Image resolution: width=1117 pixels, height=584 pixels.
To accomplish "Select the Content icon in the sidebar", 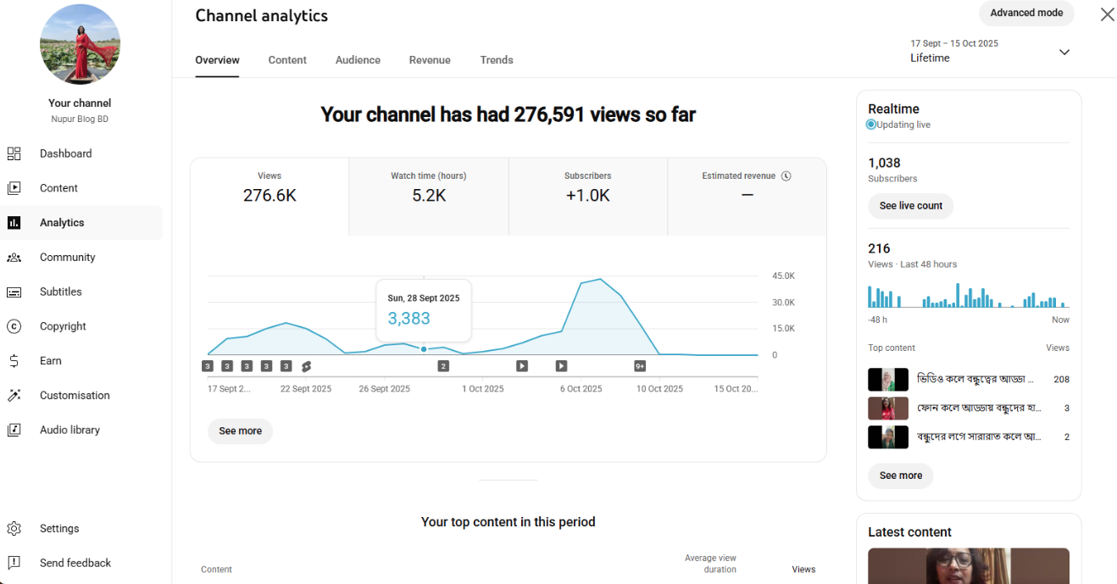I will [14, 187].
